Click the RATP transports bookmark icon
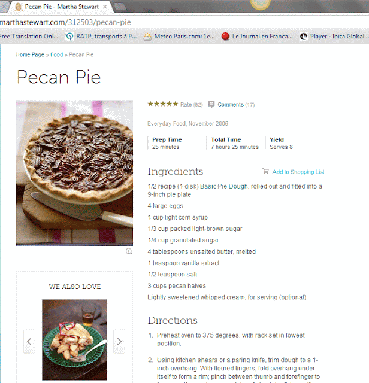Image resolution: width=369 pixels, height=383 pixels. [69, 36]
